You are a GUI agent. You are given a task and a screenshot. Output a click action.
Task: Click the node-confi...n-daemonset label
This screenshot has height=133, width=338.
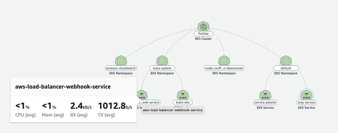224,68
